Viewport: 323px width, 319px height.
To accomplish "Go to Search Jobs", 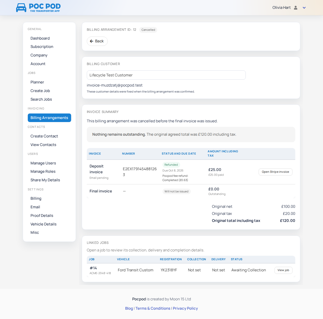I will (x=41, y=99).
